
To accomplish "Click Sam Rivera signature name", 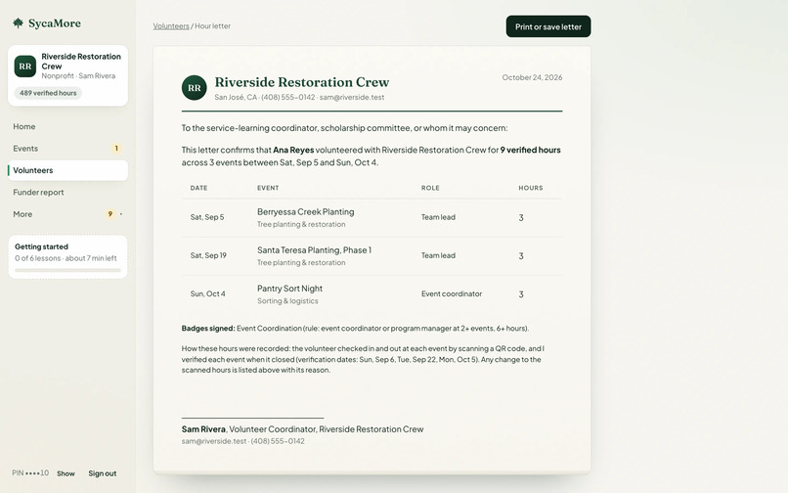I will (x=203, y=429).
